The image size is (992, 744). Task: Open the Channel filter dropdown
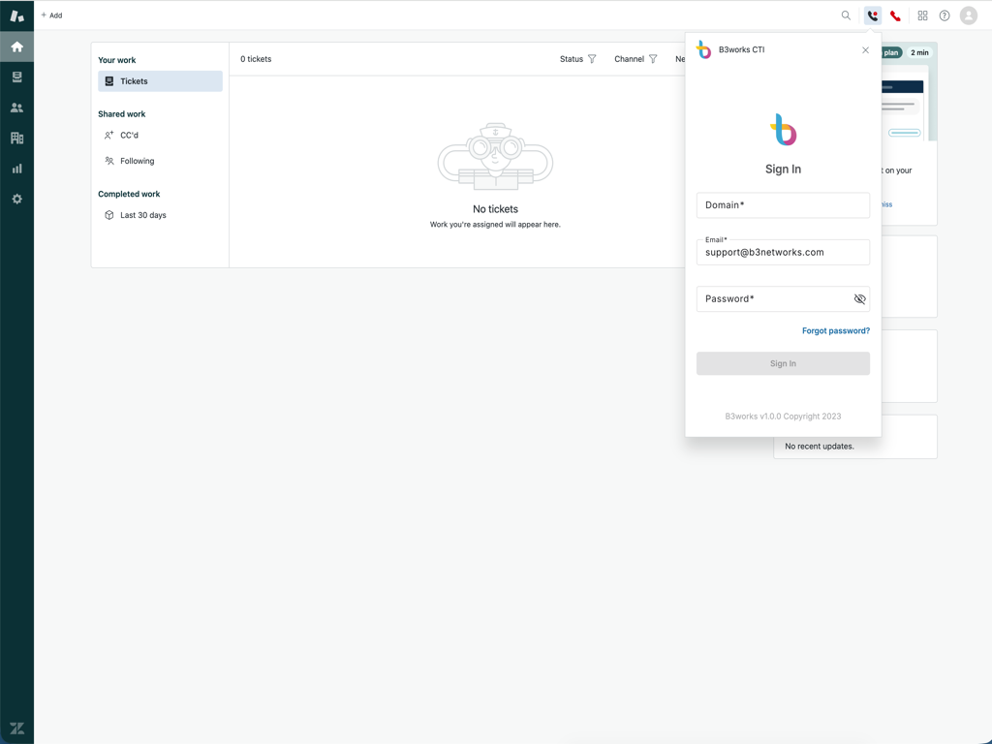(635, 59)
